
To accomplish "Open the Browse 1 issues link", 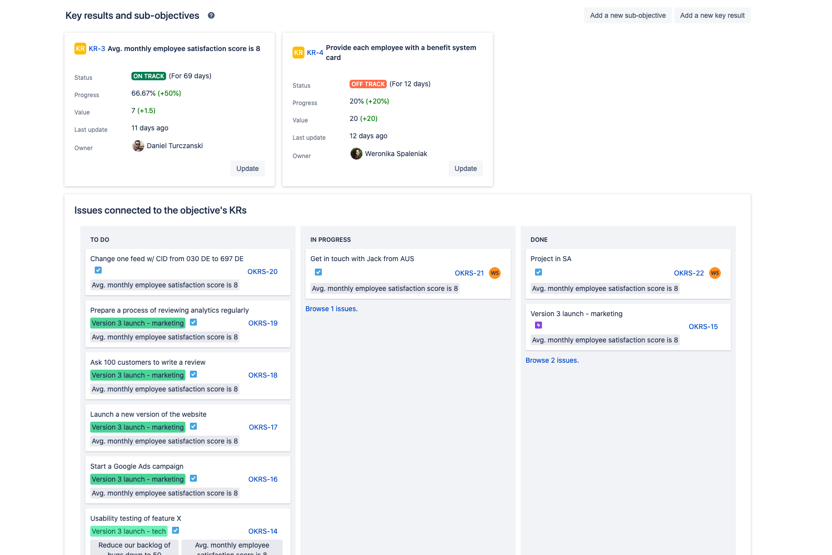I will (x=331, y=309).
